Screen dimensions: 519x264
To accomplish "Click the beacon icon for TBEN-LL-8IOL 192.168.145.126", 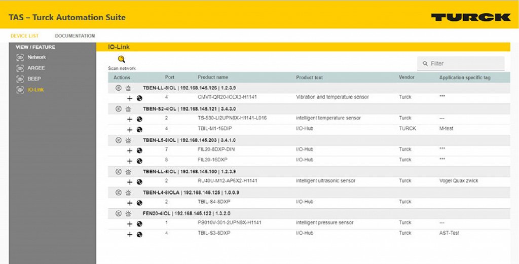I will 129,88.
